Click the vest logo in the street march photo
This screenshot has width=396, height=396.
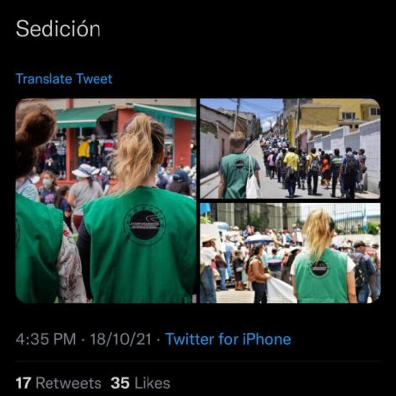[239, 164]
